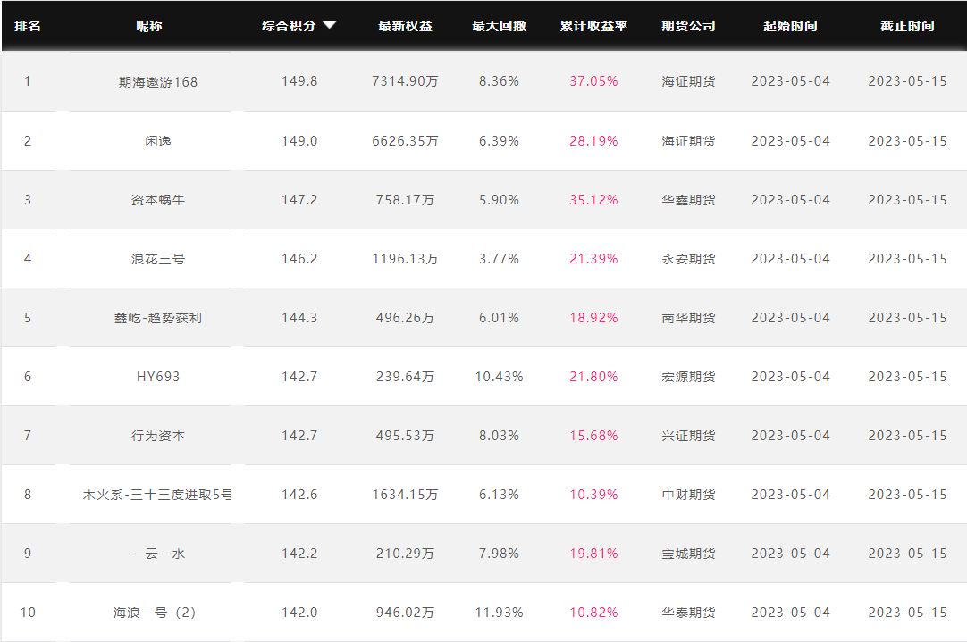The image size is (967, 642).
Task: Click futures company 华鑫期货
Action: pos(688,200)
